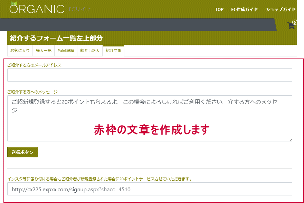Click the 紹介するフォーム一覧左上部分 heading
This screenshot has height=203, width=304.
(56, 38)
